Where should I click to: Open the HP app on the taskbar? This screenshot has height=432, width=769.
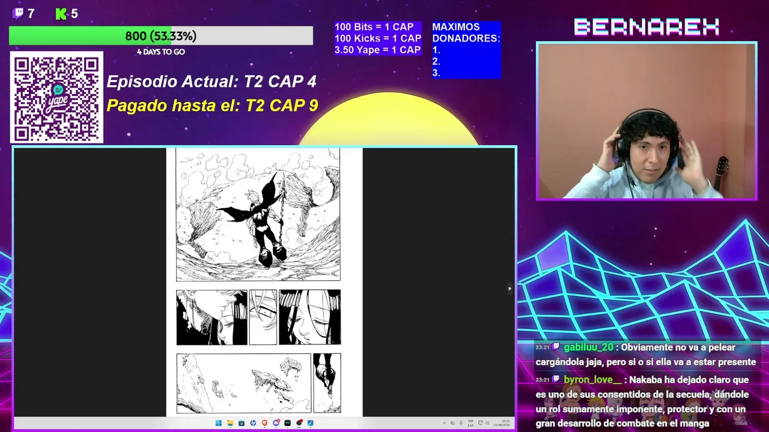click(253, 423)
